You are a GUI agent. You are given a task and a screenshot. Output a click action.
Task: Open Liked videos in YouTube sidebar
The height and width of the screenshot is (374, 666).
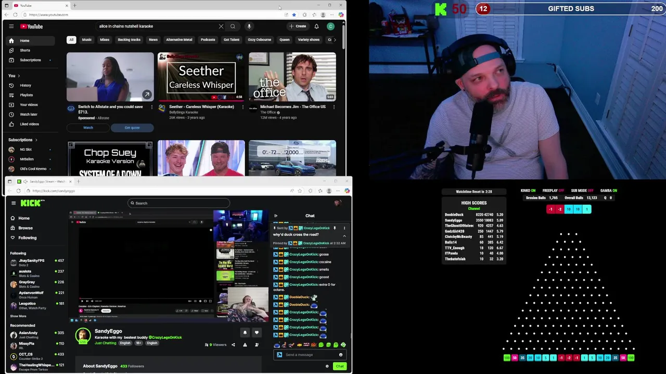29,124
